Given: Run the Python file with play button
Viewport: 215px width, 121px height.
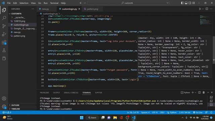Looking at the screenshot, I should tap(200, 9).
